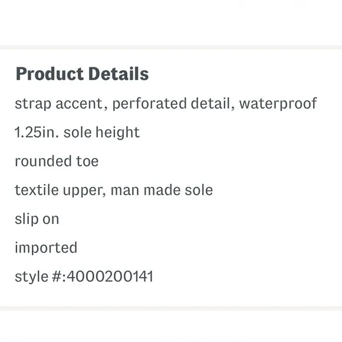The height and width of the screenshot is (342, 342).
Task: Click the word "toe"
Action: [87, 161]
